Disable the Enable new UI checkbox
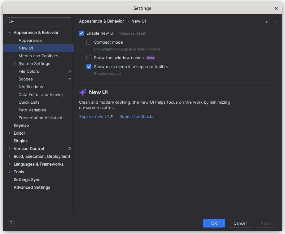The image size is (285, 234). 81,33
